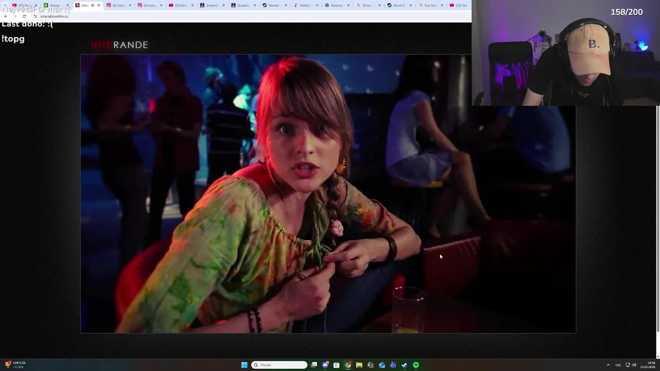Open the volume control in system tray

[x=634, y=365]
